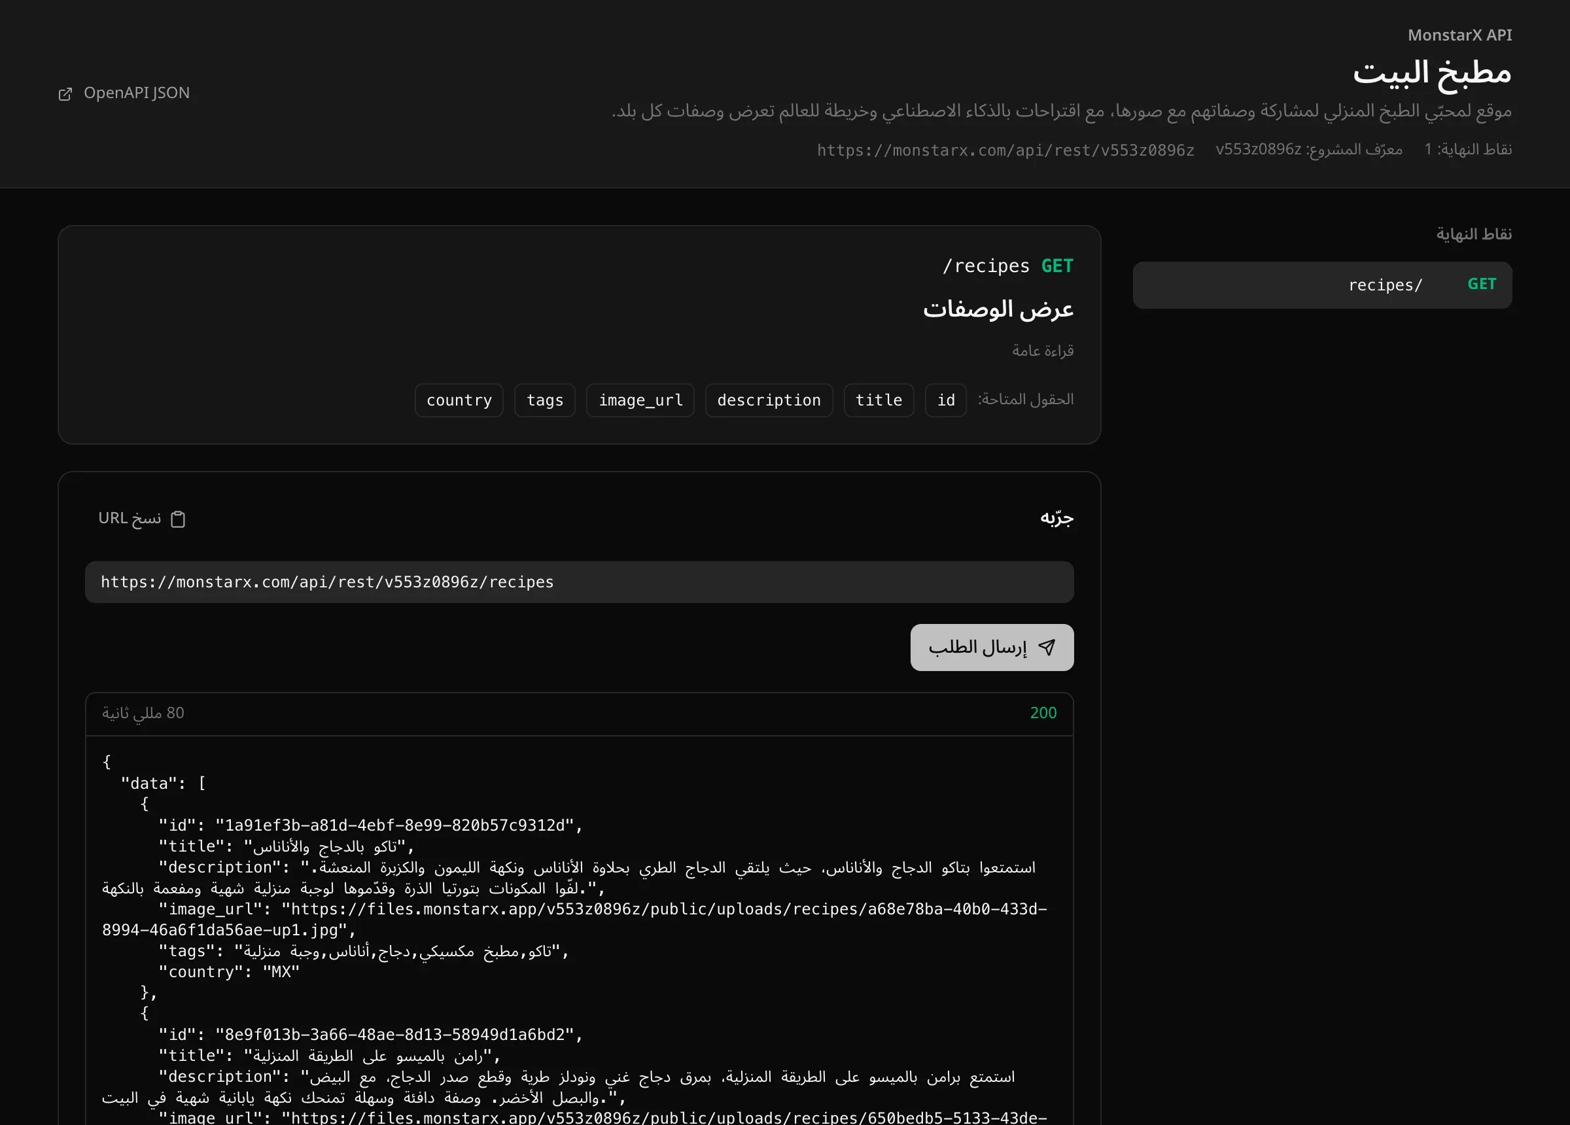Click the image_url field chip
Image resolution: width=1570 pixels, height=1125 pixels.
(640, 400)
